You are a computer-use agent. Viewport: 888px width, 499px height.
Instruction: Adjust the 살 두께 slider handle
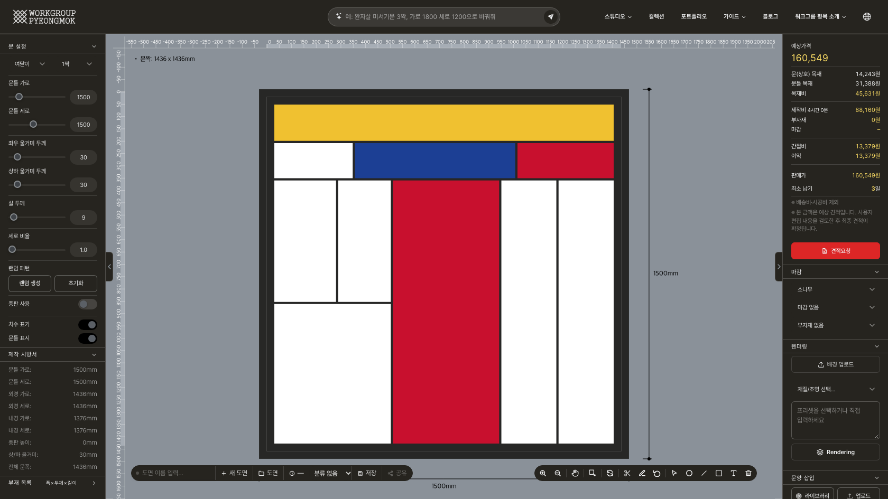tap(14, 217)
